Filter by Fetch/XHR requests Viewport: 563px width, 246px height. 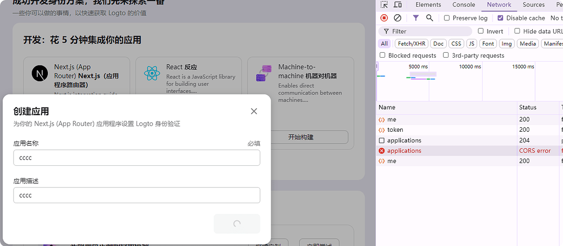[412, 44]
